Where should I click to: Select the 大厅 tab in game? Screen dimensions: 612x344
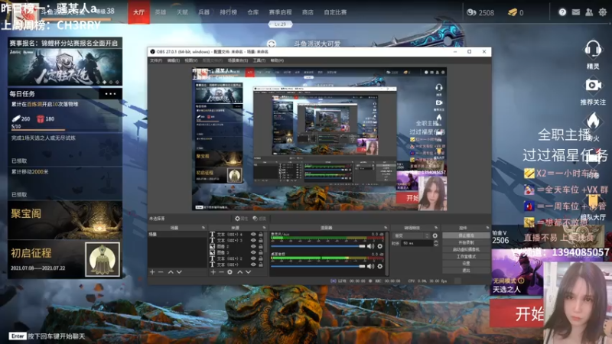tap(139, 12)
